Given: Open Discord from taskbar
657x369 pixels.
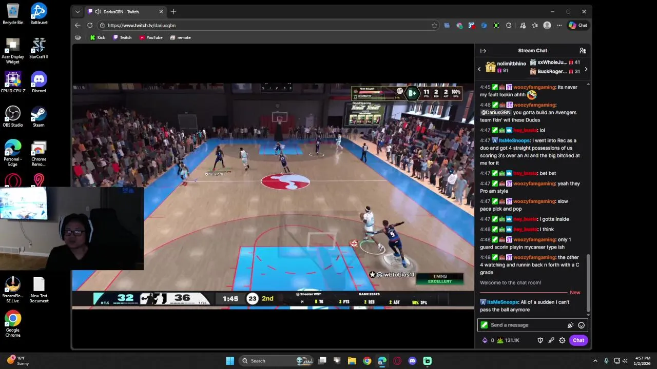Looking at the screenshot, I should (x=412, y=361).
